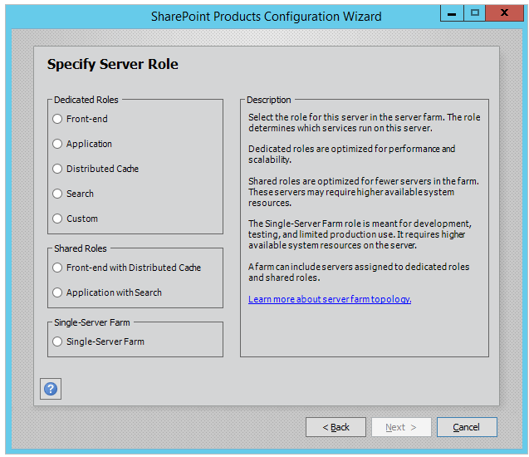
Task: Click the paragraph starting 'Dedicated roles are optimized'
Action: pyautogui.click(x=352, y=155)
